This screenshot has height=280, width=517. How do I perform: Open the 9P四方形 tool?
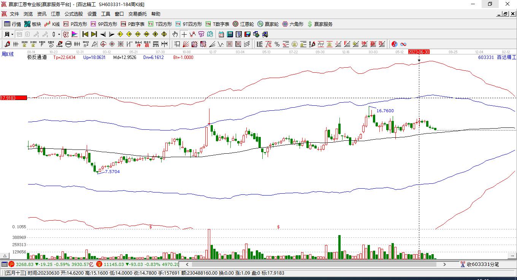[104, 24]
